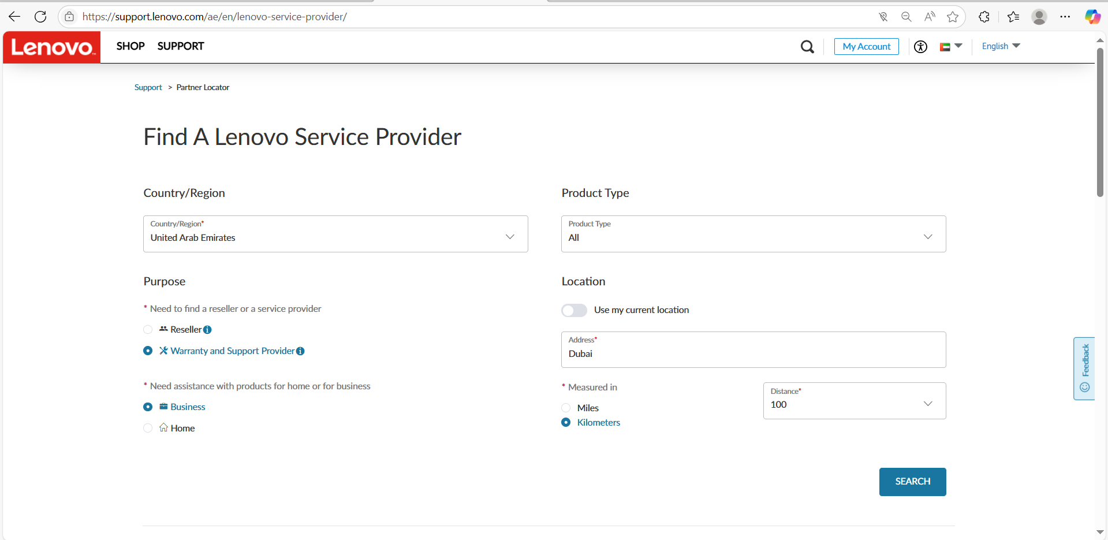This screenshot has height=540, width=1108.
Task: Toggle Use my current location switch
Action: click(574, 310)
